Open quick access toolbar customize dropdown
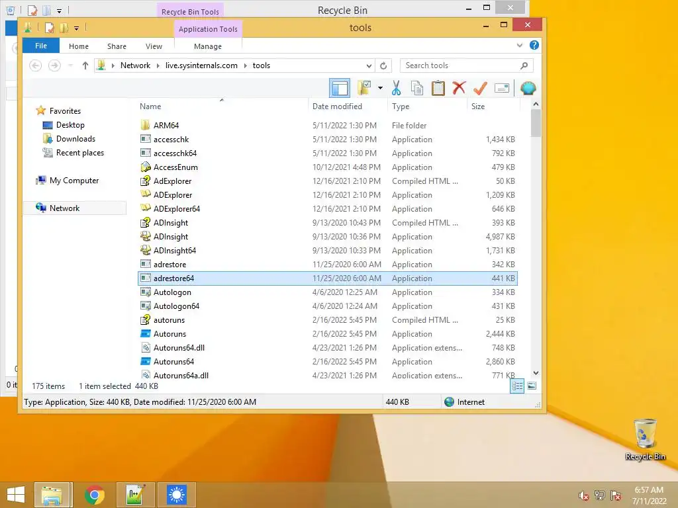 pos(76,28)
